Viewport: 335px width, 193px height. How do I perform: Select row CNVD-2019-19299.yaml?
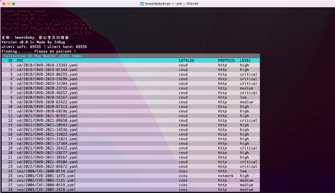131,79
